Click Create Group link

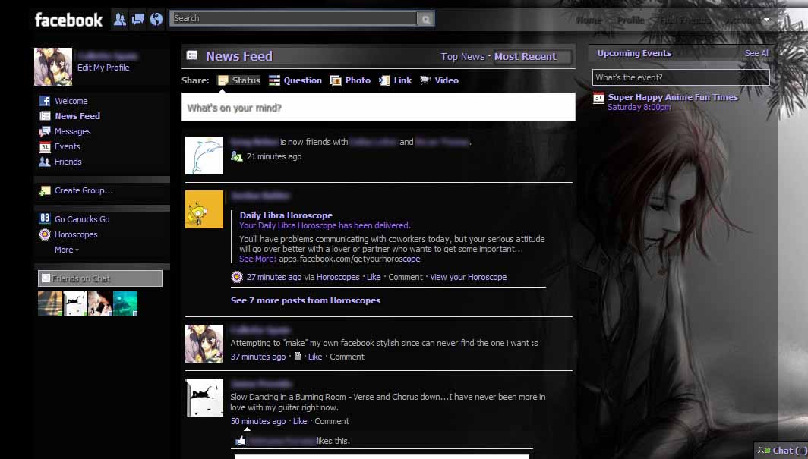pos(84,190)
